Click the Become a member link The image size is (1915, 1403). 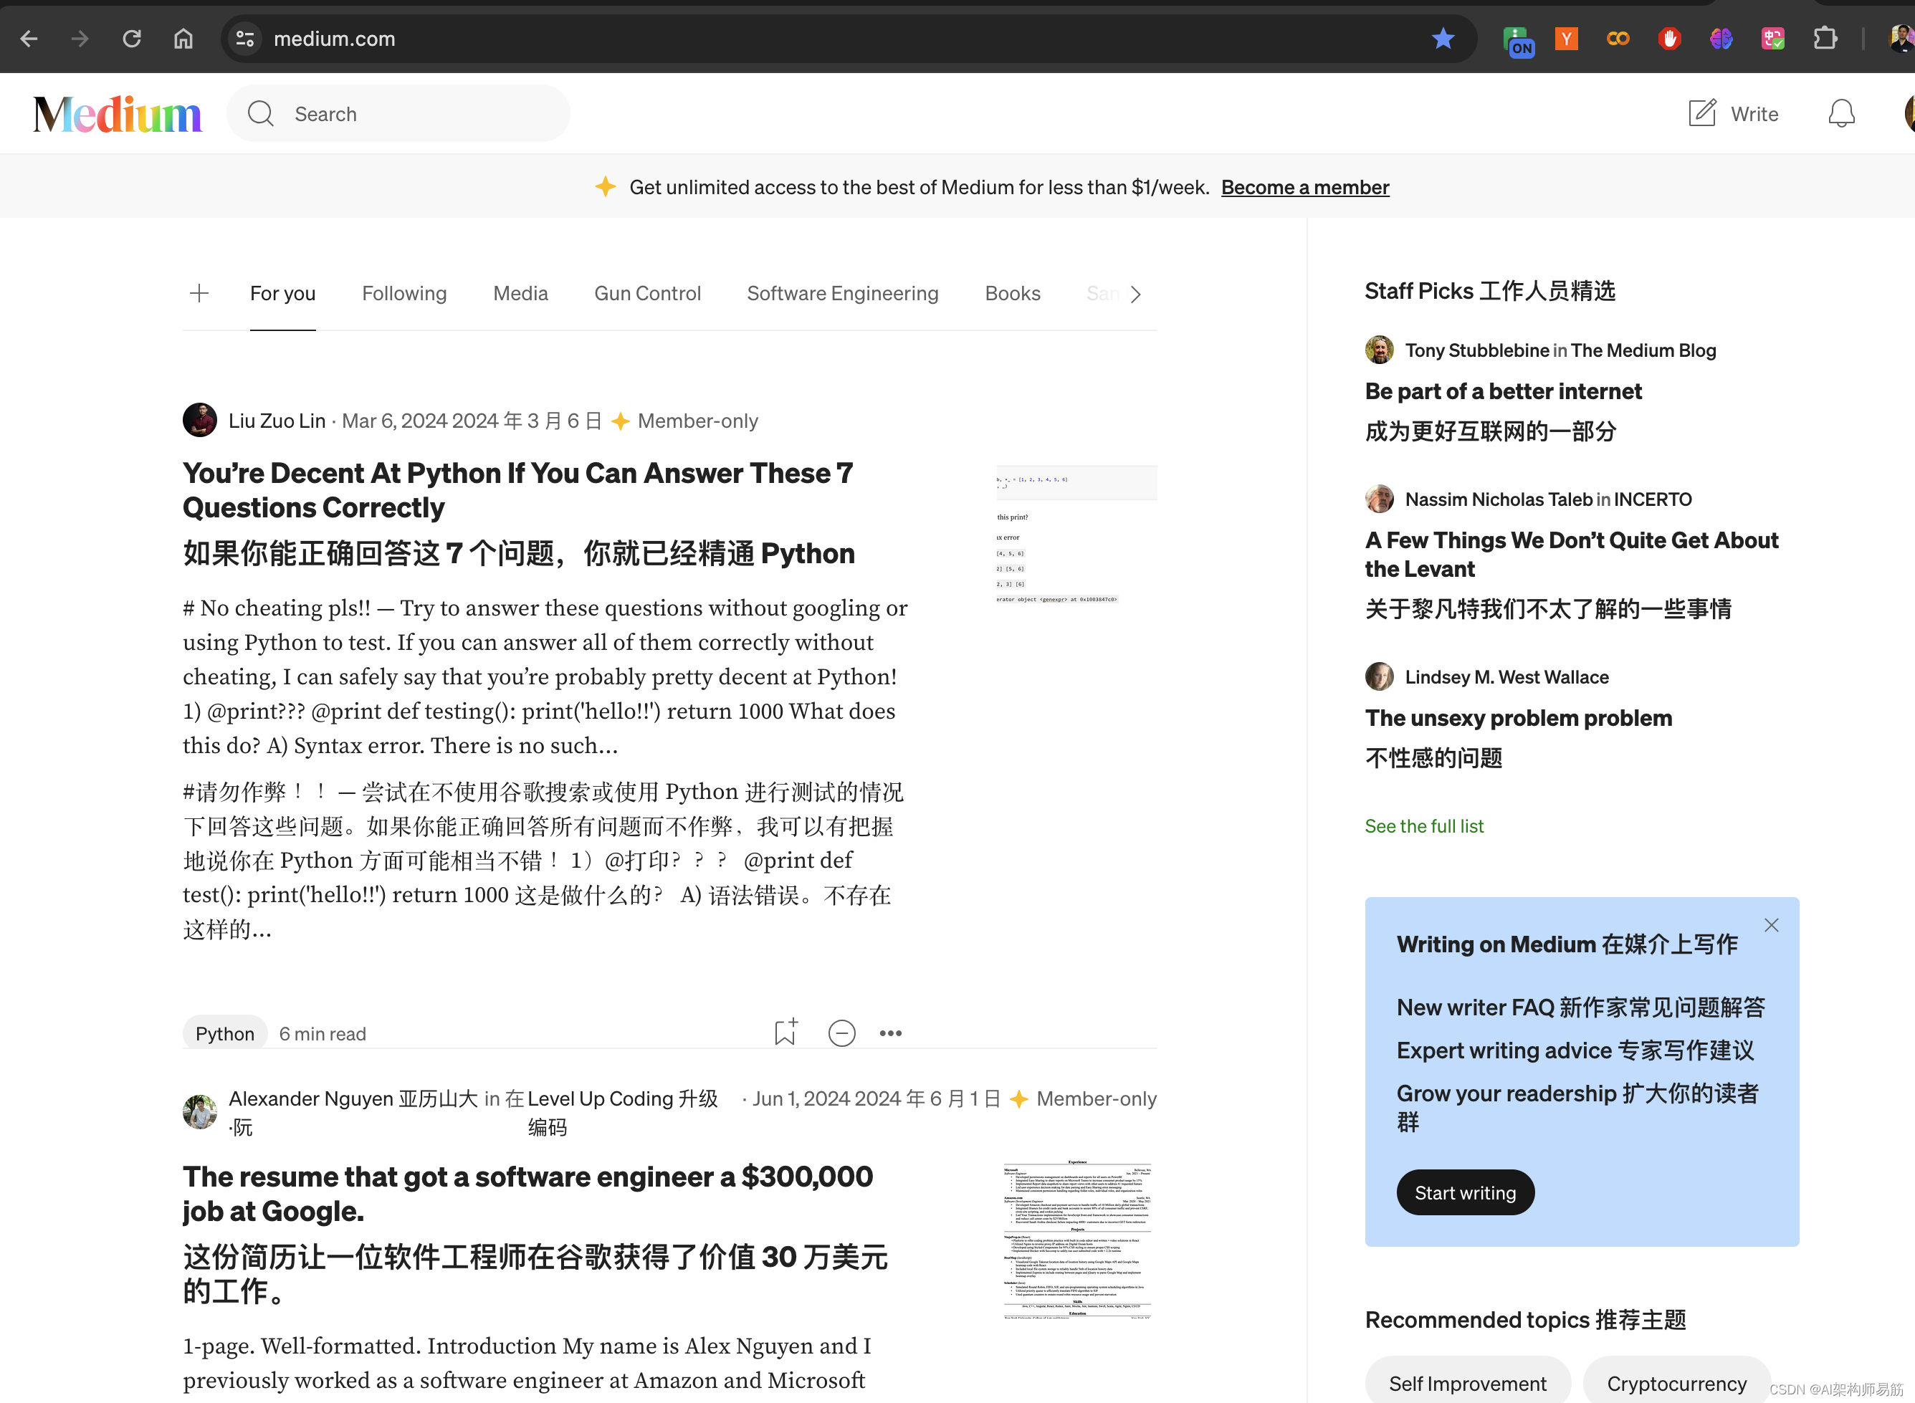1305,187
